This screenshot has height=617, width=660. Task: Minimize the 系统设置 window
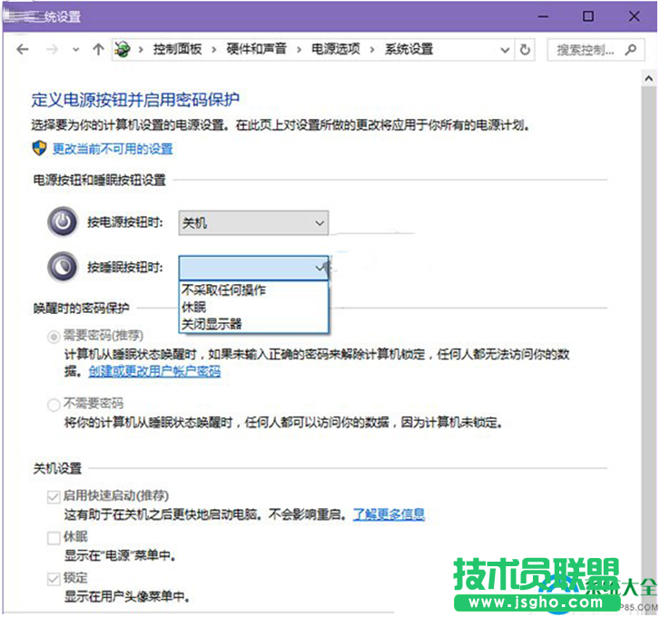(544, 16)
